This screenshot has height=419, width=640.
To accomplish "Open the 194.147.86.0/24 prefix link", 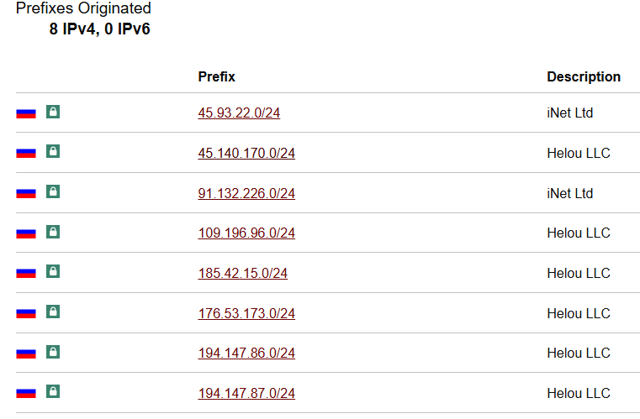I will pyautogui.click(x=246, y=353).
